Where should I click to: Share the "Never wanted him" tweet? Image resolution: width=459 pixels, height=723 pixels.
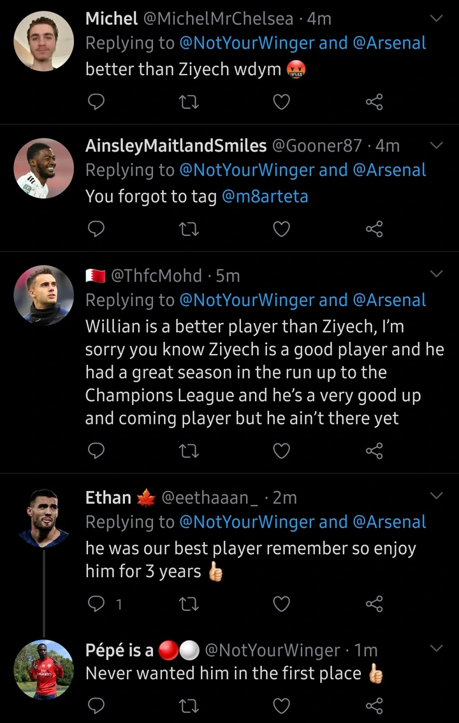[x=374, y=705]
